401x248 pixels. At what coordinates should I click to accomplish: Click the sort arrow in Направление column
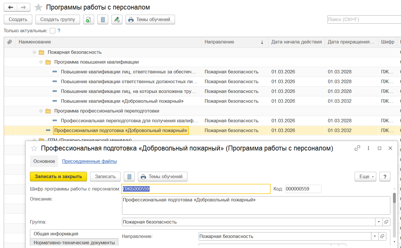[x=262, y=42]
